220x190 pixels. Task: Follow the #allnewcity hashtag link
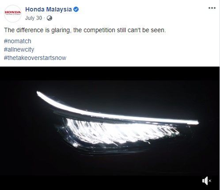[19, 49]
